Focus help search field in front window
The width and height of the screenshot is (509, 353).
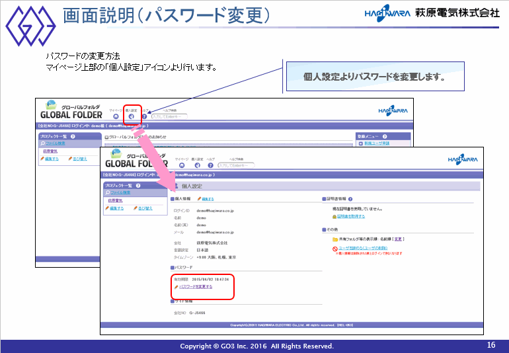coord(237,165)
